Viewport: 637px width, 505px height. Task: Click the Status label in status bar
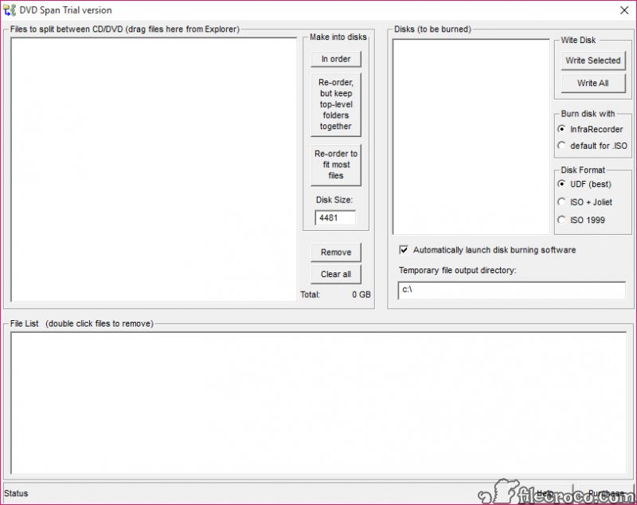16,493
